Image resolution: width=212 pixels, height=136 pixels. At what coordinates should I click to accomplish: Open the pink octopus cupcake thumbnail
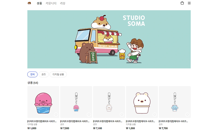pyautogui.click(x=43, y=102)
